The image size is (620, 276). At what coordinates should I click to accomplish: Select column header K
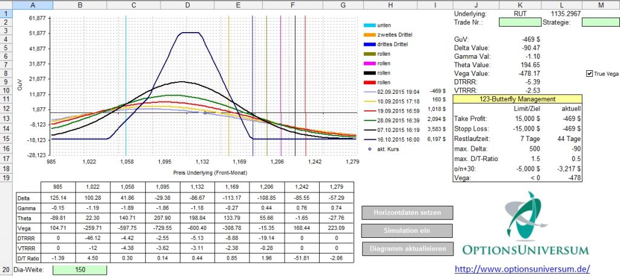516,5
